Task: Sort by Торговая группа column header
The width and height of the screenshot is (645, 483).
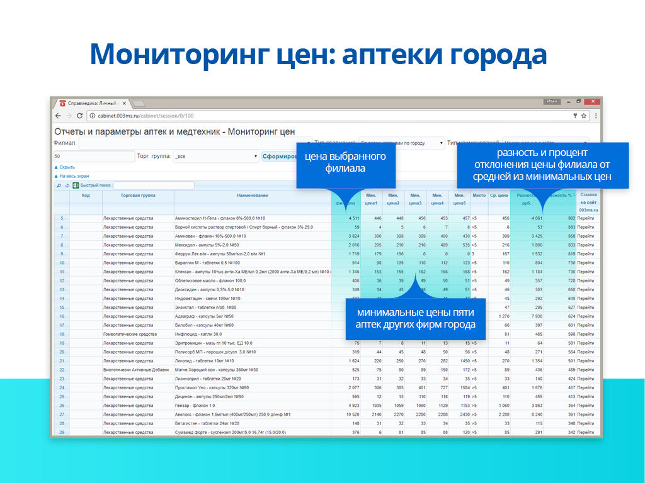Action: [138, 196]
